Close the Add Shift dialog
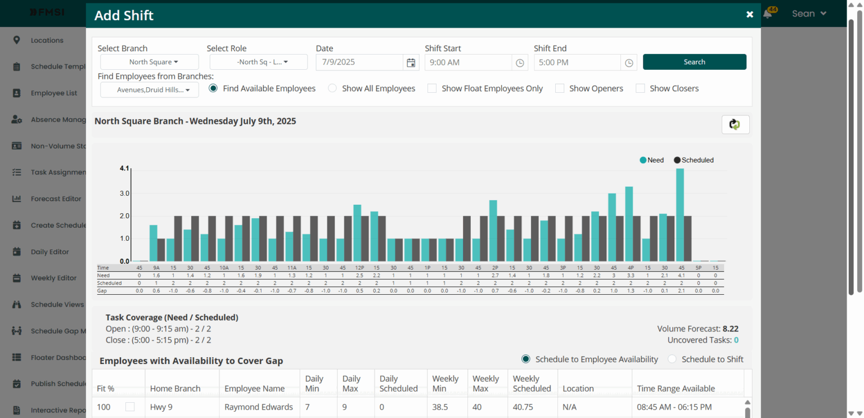Viewport: 864px width, 418px height. pos(749,15)
